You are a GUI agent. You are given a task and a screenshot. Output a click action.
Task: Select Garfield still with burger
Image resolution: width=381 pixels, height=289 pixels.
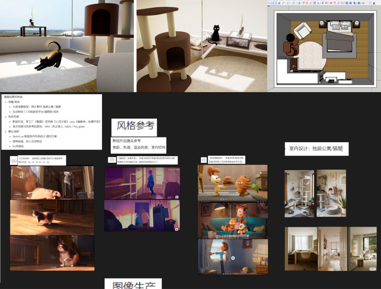pos(232,183)
